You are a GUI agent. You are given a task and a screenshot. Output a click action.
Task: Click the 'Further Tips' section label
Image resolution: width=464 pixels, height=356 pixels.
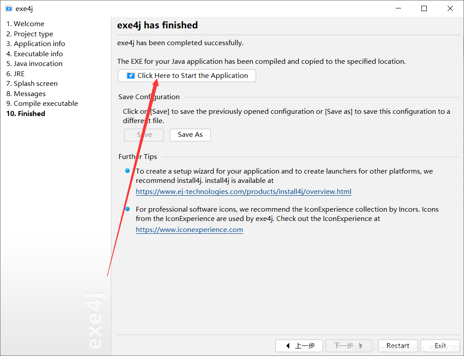click(x=138, y=157)
